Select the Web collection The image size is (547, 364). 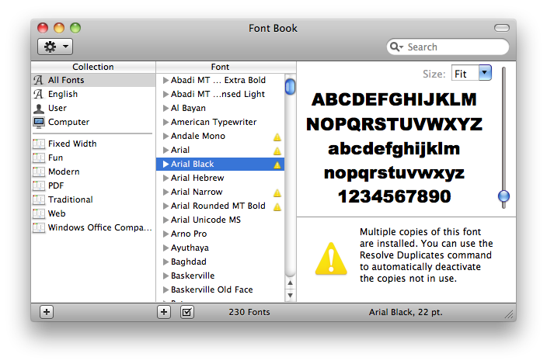coord(57,213)
